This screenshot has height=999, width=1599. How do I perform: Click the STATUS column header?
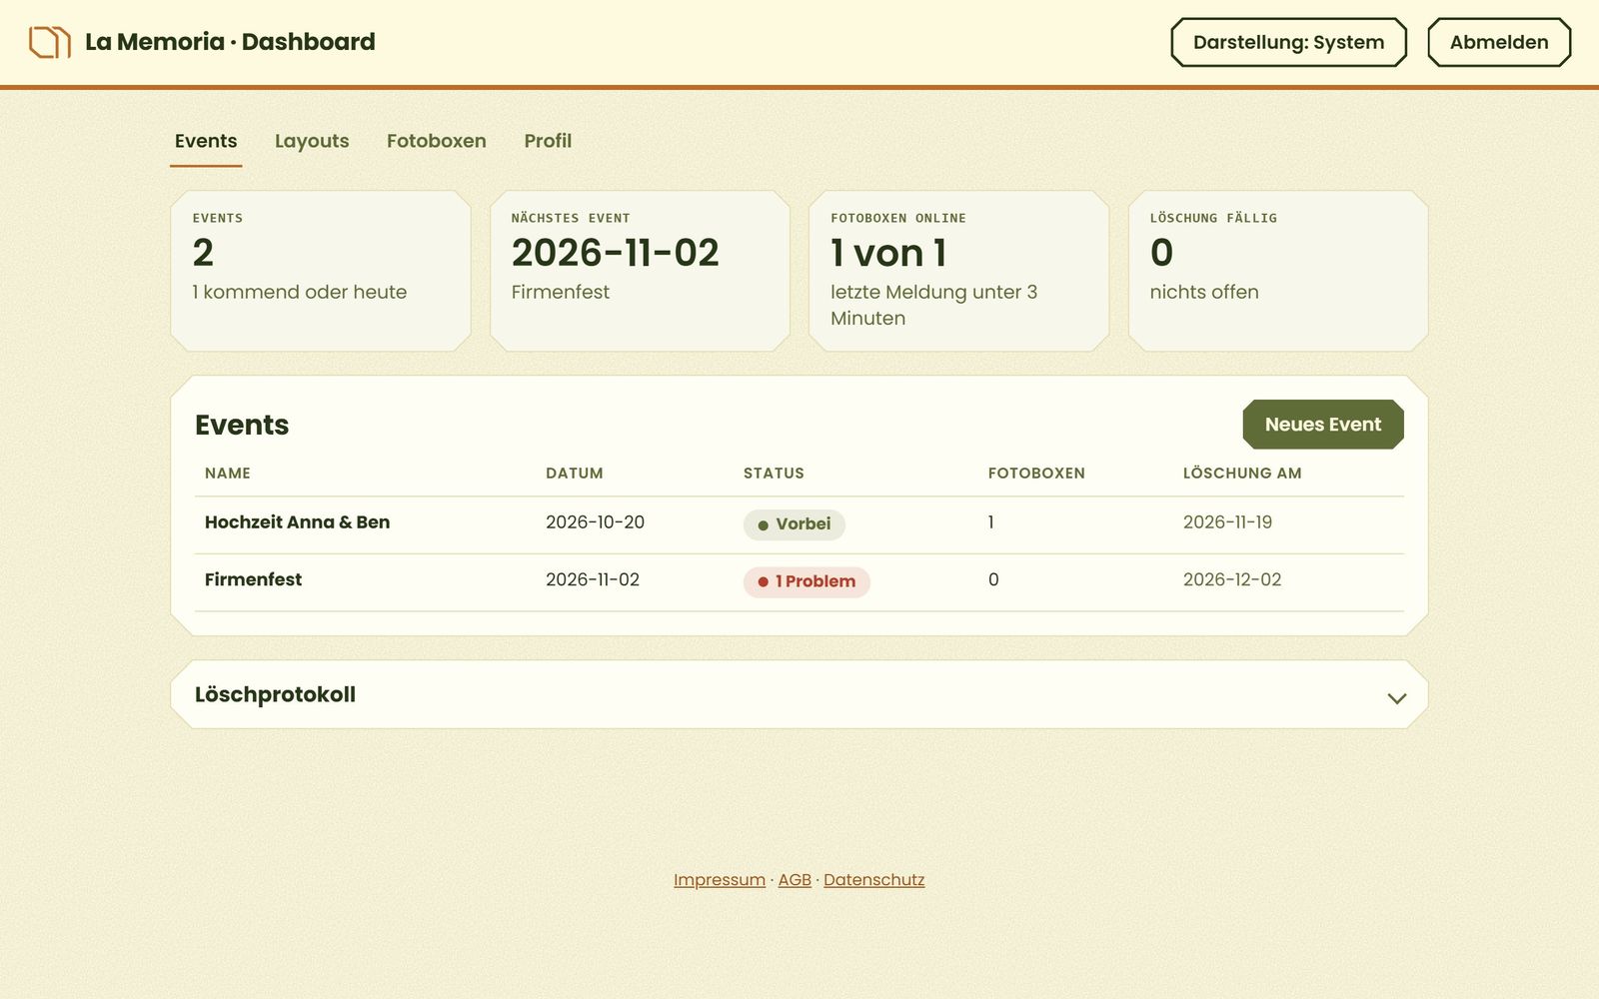point(774,474)
